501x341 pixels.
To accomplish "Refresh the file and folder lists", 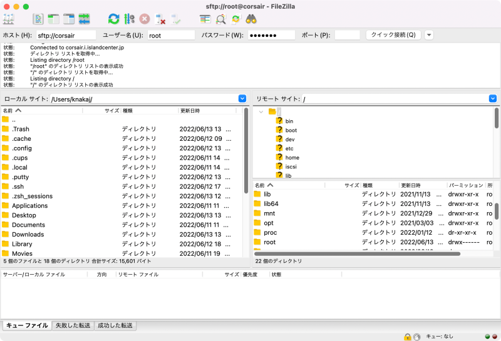I will coord(113,19).
